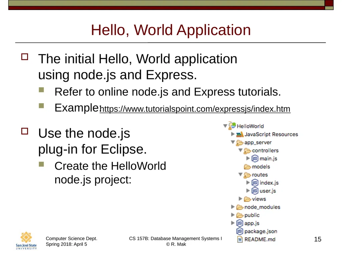This screenshot has height=256, width=342.
Task: Click the user.js JS file icon
Action: coord(255,191)
